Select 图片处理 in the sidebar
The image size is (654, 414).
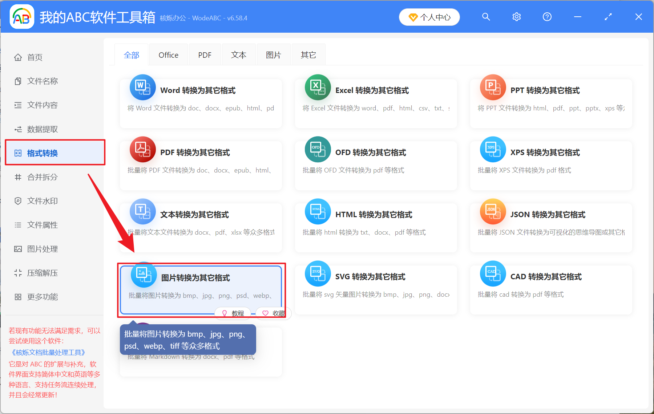pos(42,249)
